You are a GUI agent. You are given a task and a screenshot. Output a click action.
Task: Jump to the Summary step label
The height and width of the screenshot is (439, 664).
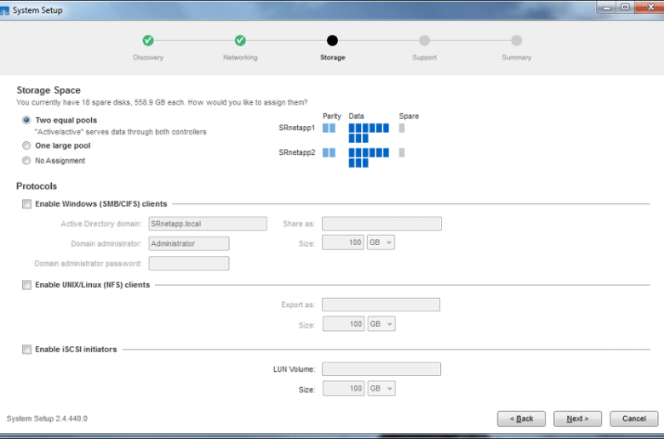pos(517,58)
